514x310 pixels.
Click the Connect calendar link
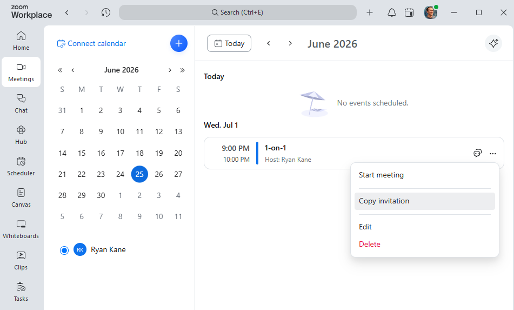click(x=91, y=43)
